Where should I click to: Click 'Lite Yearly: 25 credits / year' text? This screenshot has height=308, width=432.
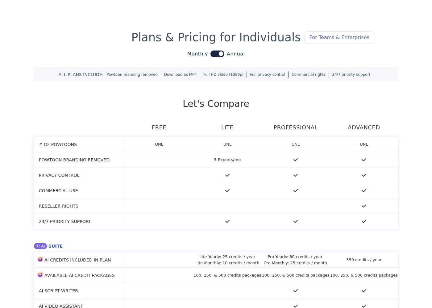click(x=227, y=257)
